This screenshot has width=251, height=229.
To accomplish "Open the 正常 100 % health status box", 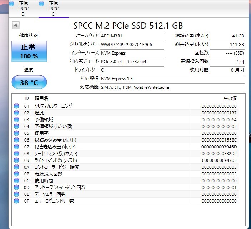I will (29, 51).
